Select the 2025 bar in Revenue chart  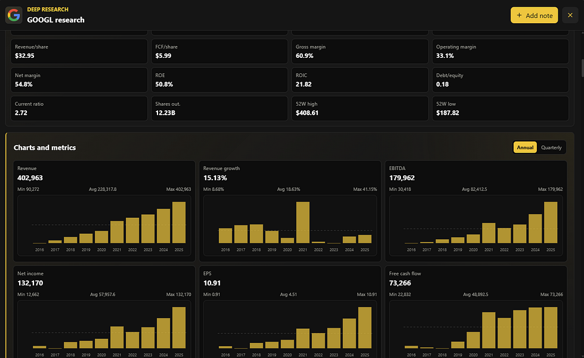click(x=179, y=223)
